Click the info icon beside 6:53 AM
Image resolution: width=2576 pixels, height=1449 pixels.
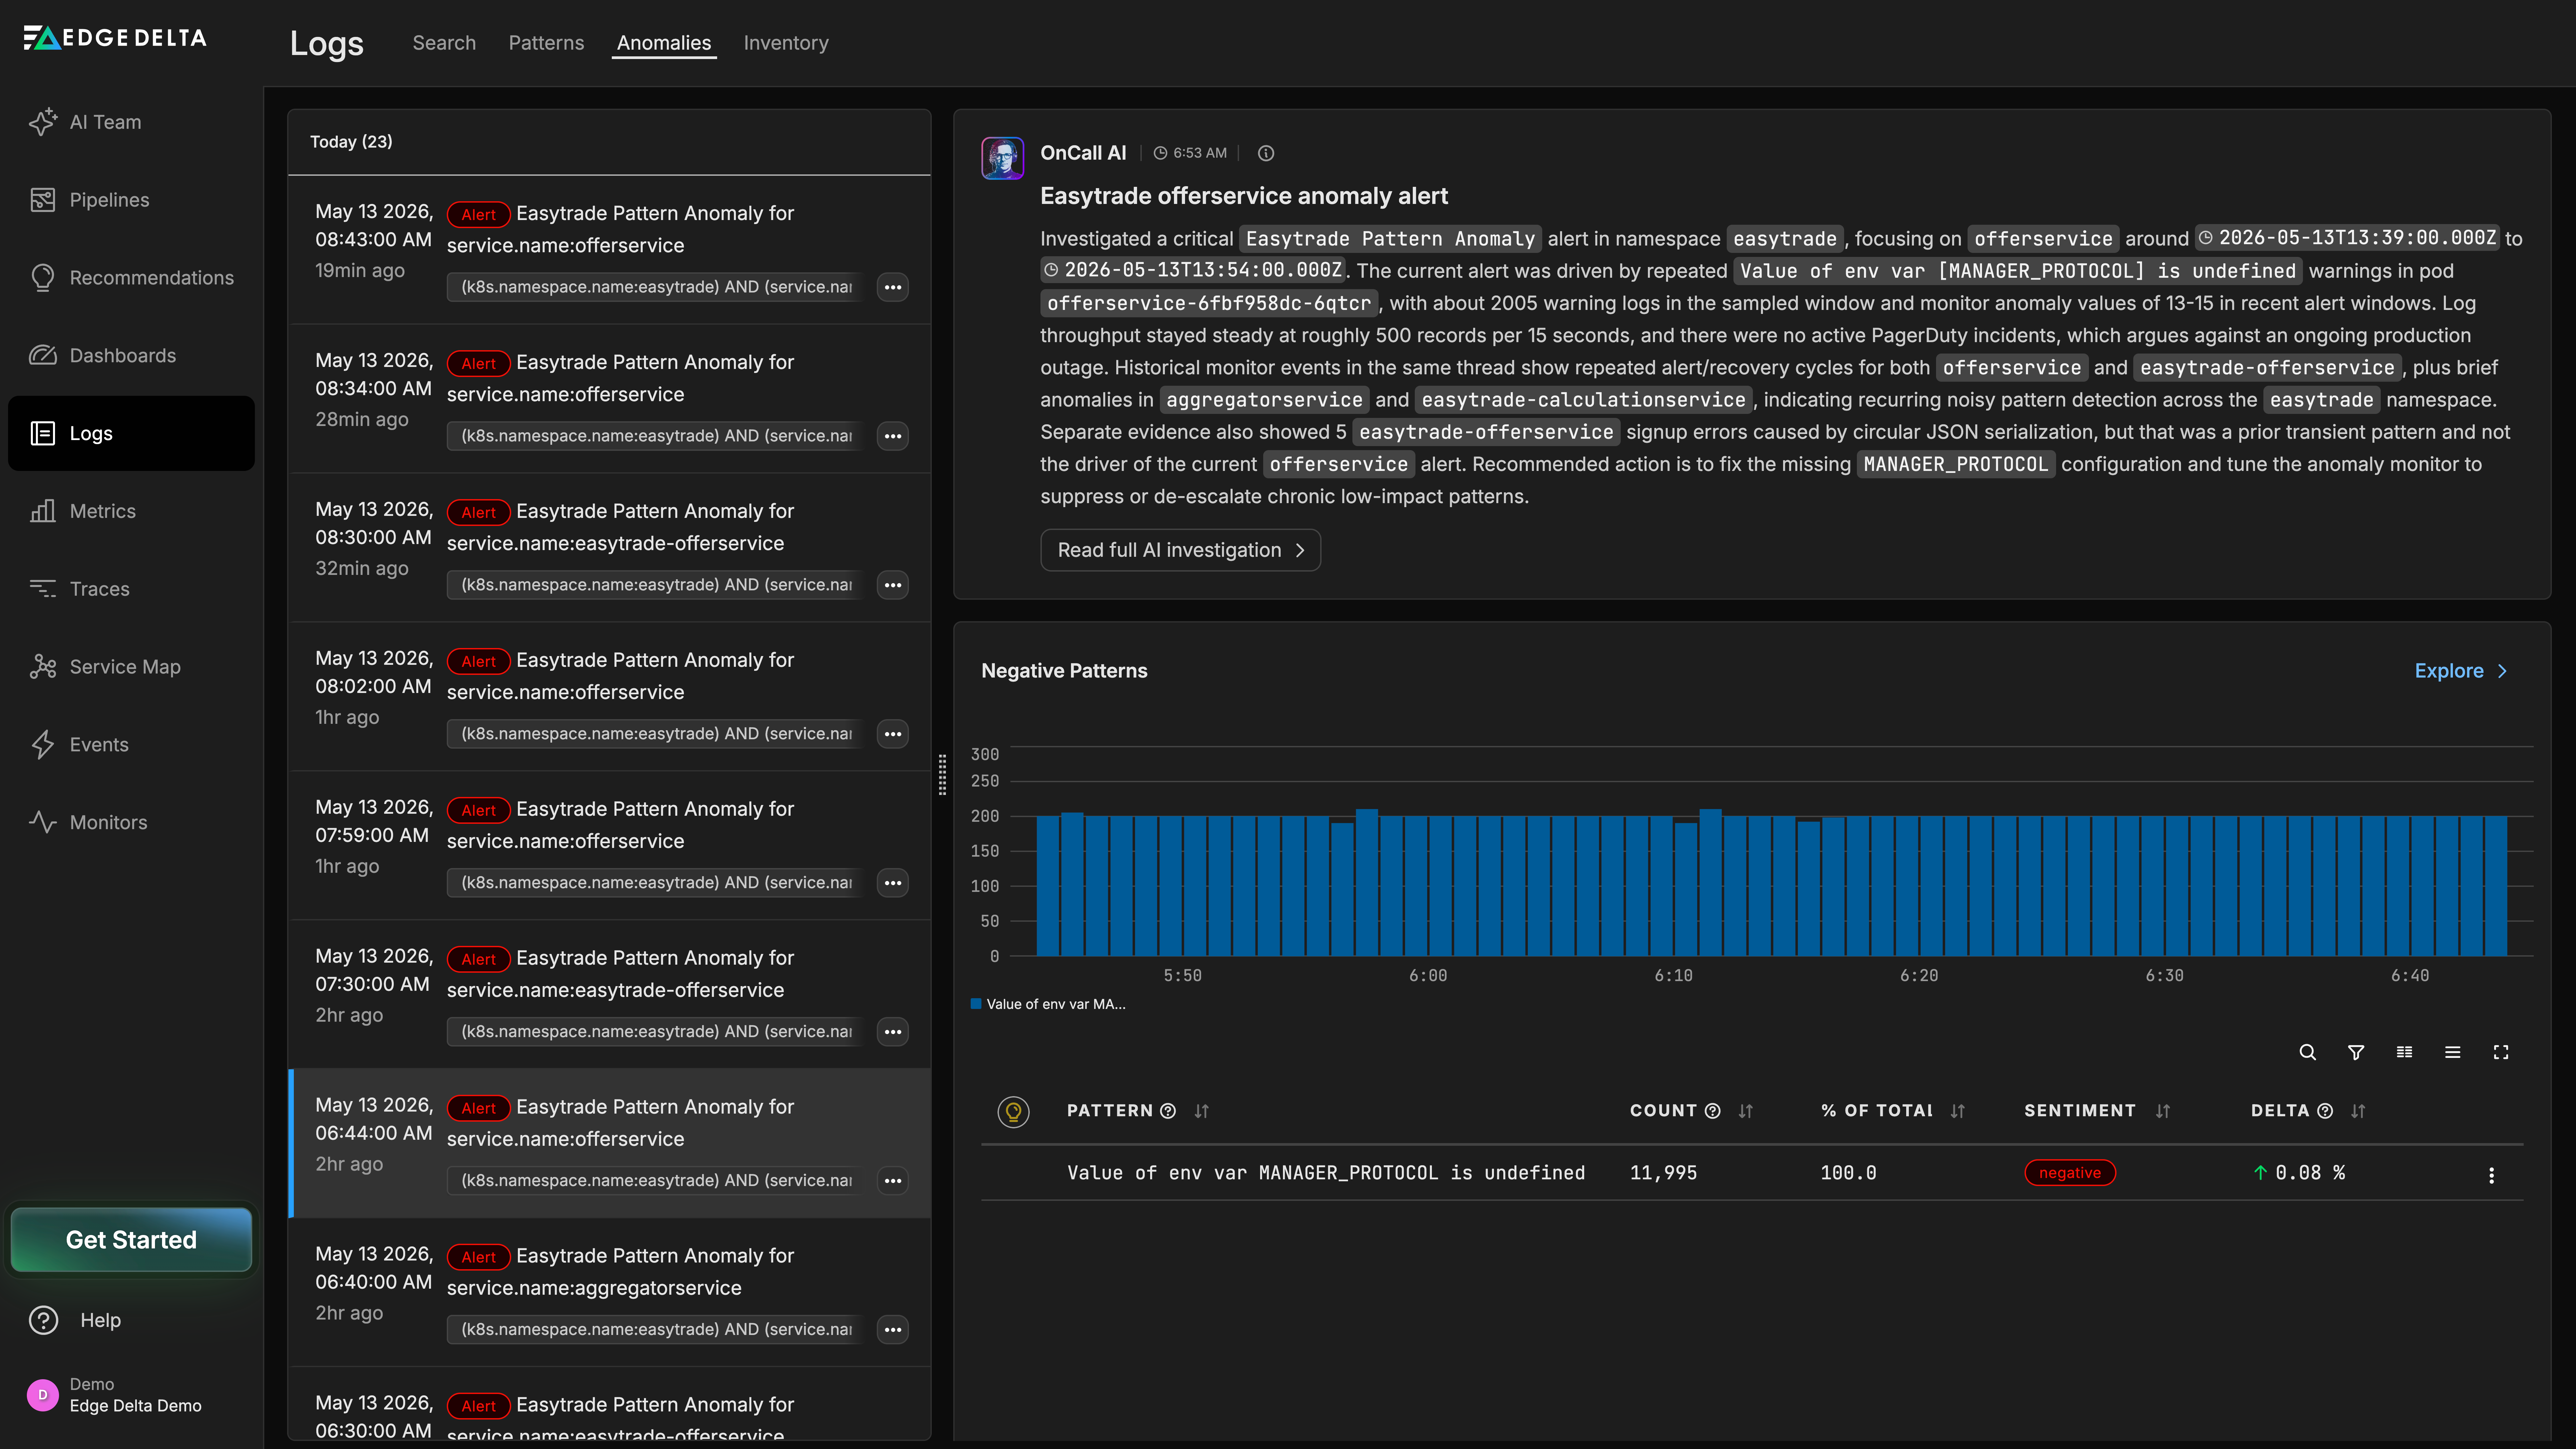pyautogui.click(x=1266, y=153)
